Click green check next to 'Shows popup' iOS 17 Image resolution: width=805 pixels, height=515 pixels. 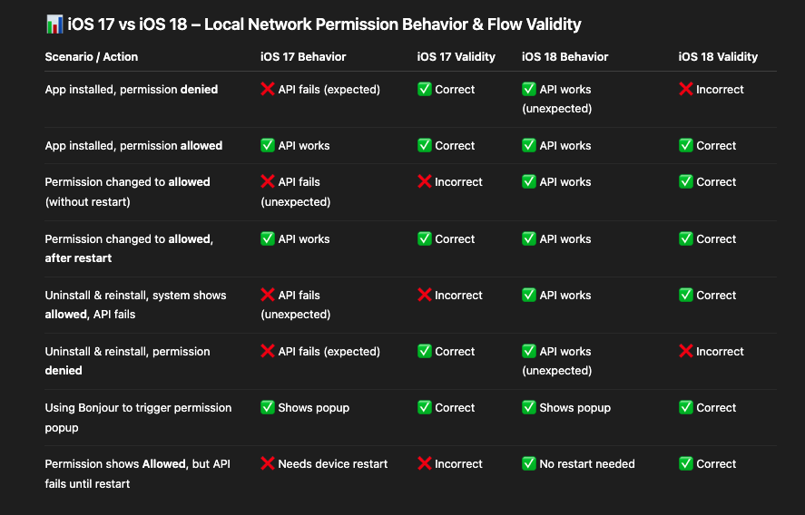[x=268, y=407]
